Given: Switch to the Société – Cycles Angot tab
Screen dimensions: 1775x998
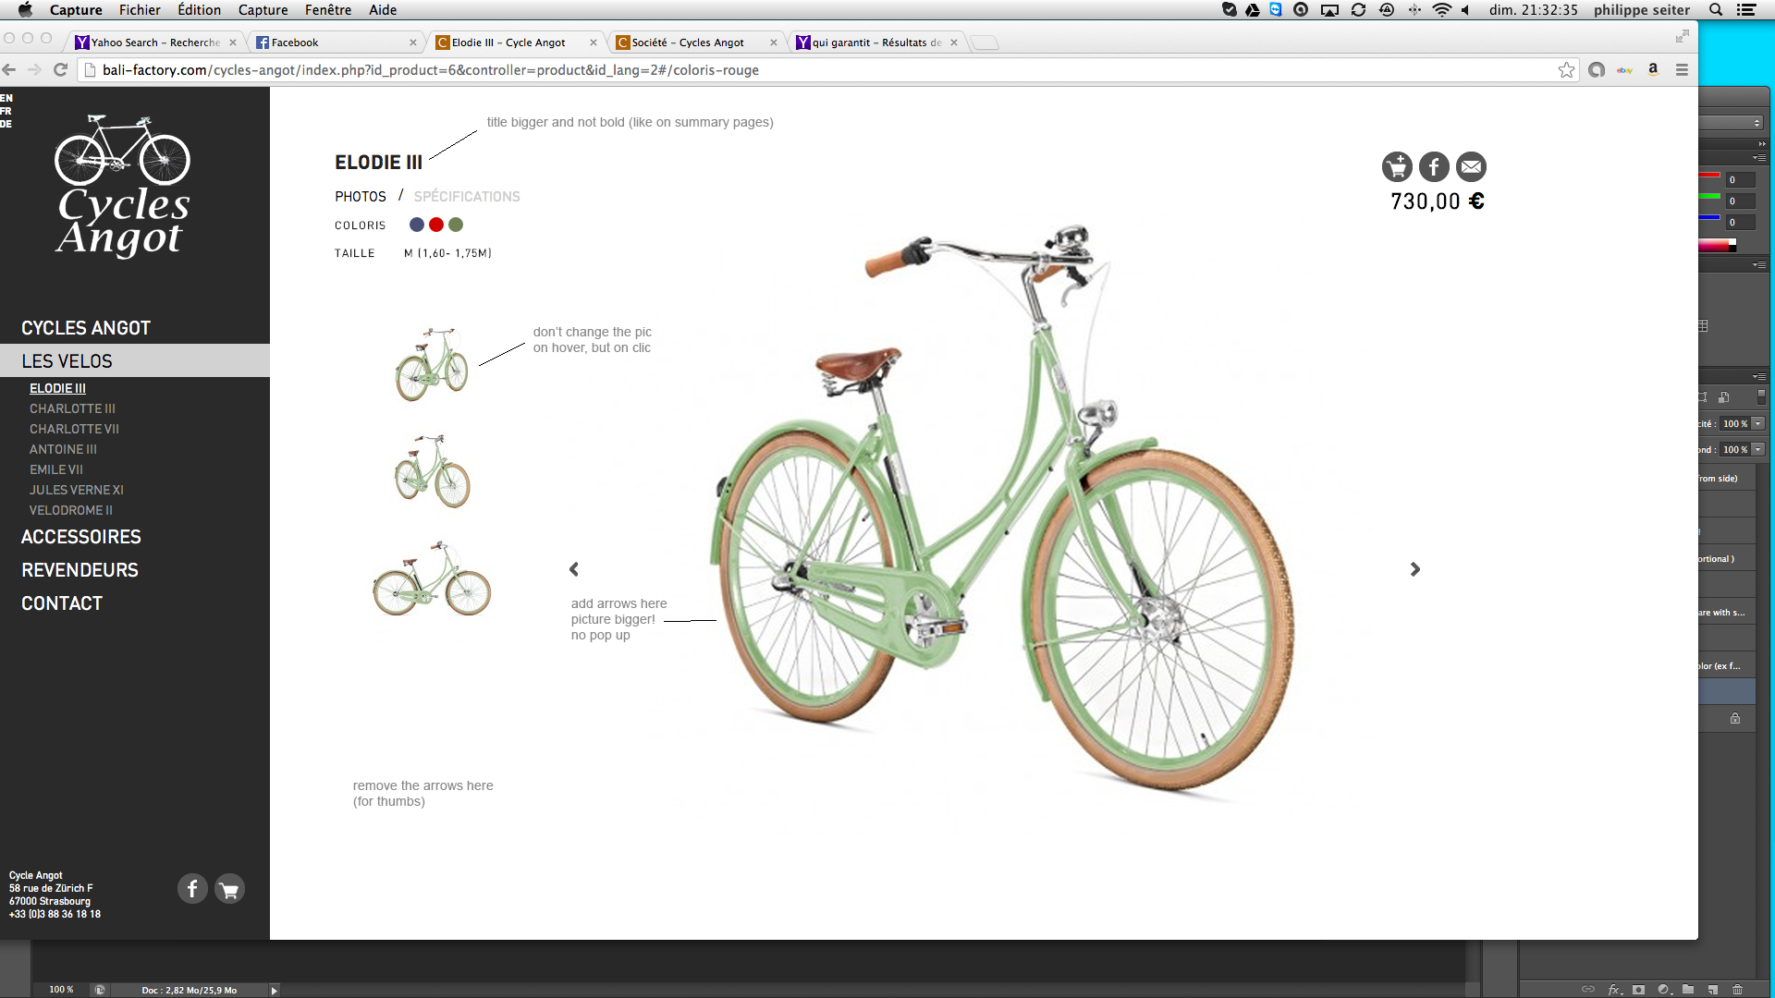Looking at the screenshot, I should (x=688, y=43).
